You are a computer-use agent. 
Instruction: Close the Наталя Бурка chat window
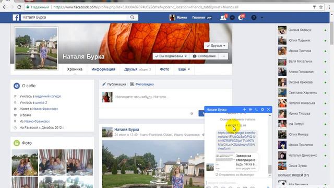269,109
